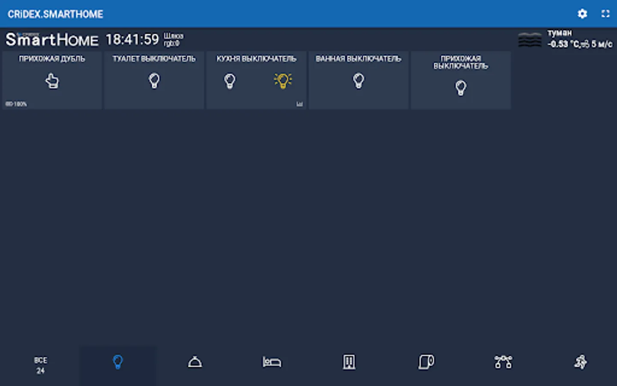Toggle the Прихожая выключатель light bulb
The width and height of the screenshot is (617, 386).
tap(461, 88)
